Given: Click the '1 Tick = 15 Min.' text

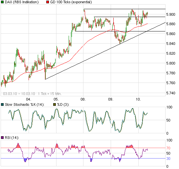Looking at the screenshot, I should [50, 94].
